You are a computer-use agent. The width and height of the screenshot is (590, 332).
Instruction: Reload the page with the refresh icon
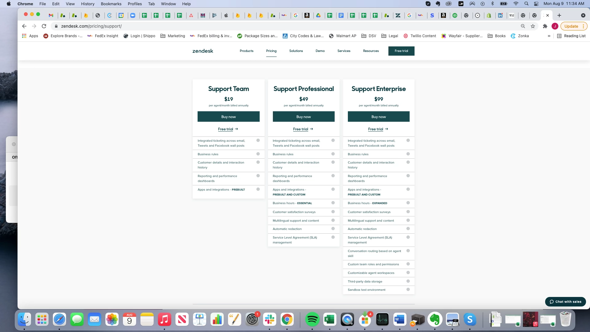click(44, 26)
